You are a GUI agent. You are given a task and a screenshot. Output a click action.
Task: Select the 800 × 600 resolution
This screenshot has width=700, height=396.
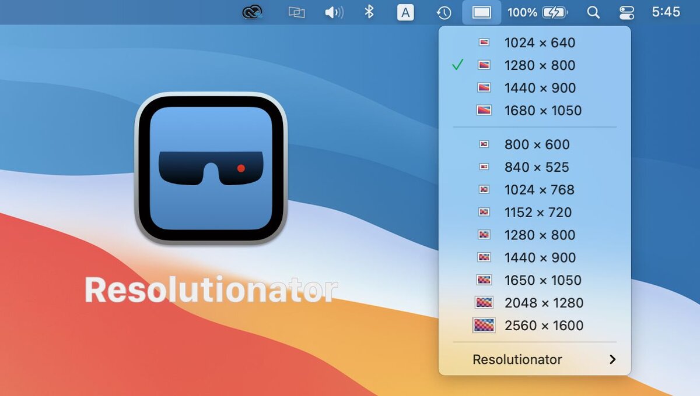pos(534,144)
